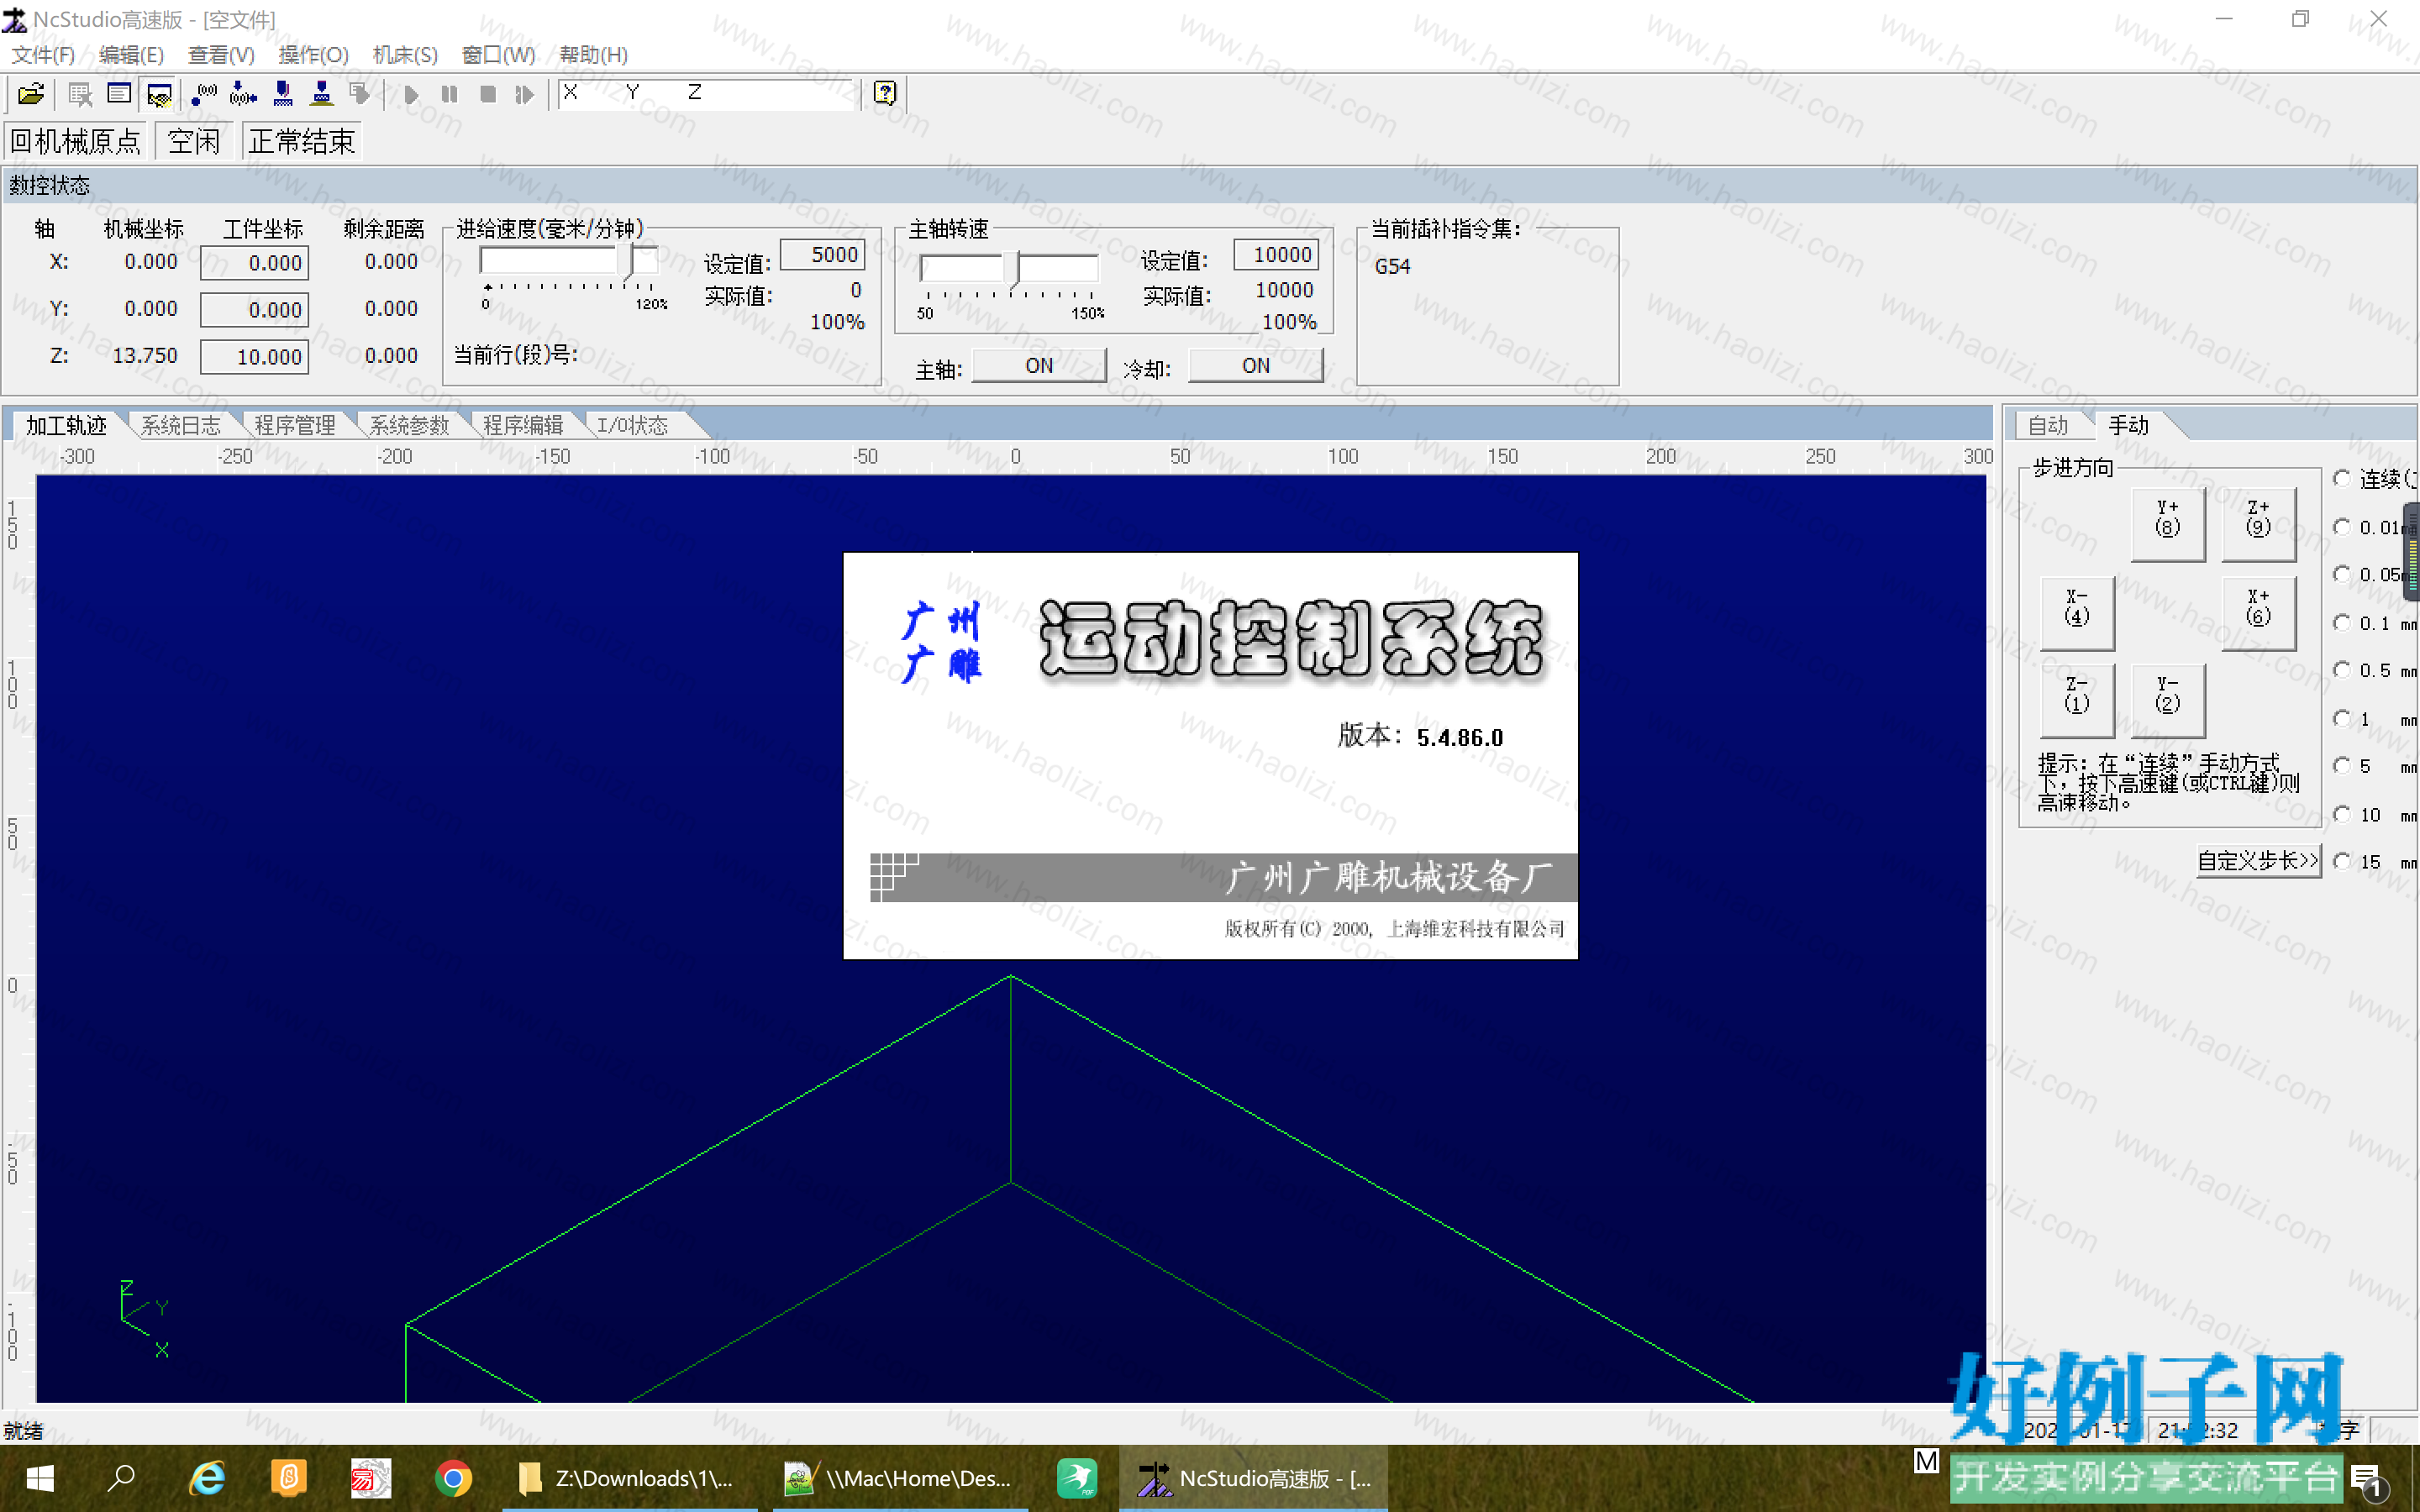Select the 0.1 mm step radio button
The height and width of the screenshot is (1512, 2420).
pyautogui.click(x=2342, y=622)
